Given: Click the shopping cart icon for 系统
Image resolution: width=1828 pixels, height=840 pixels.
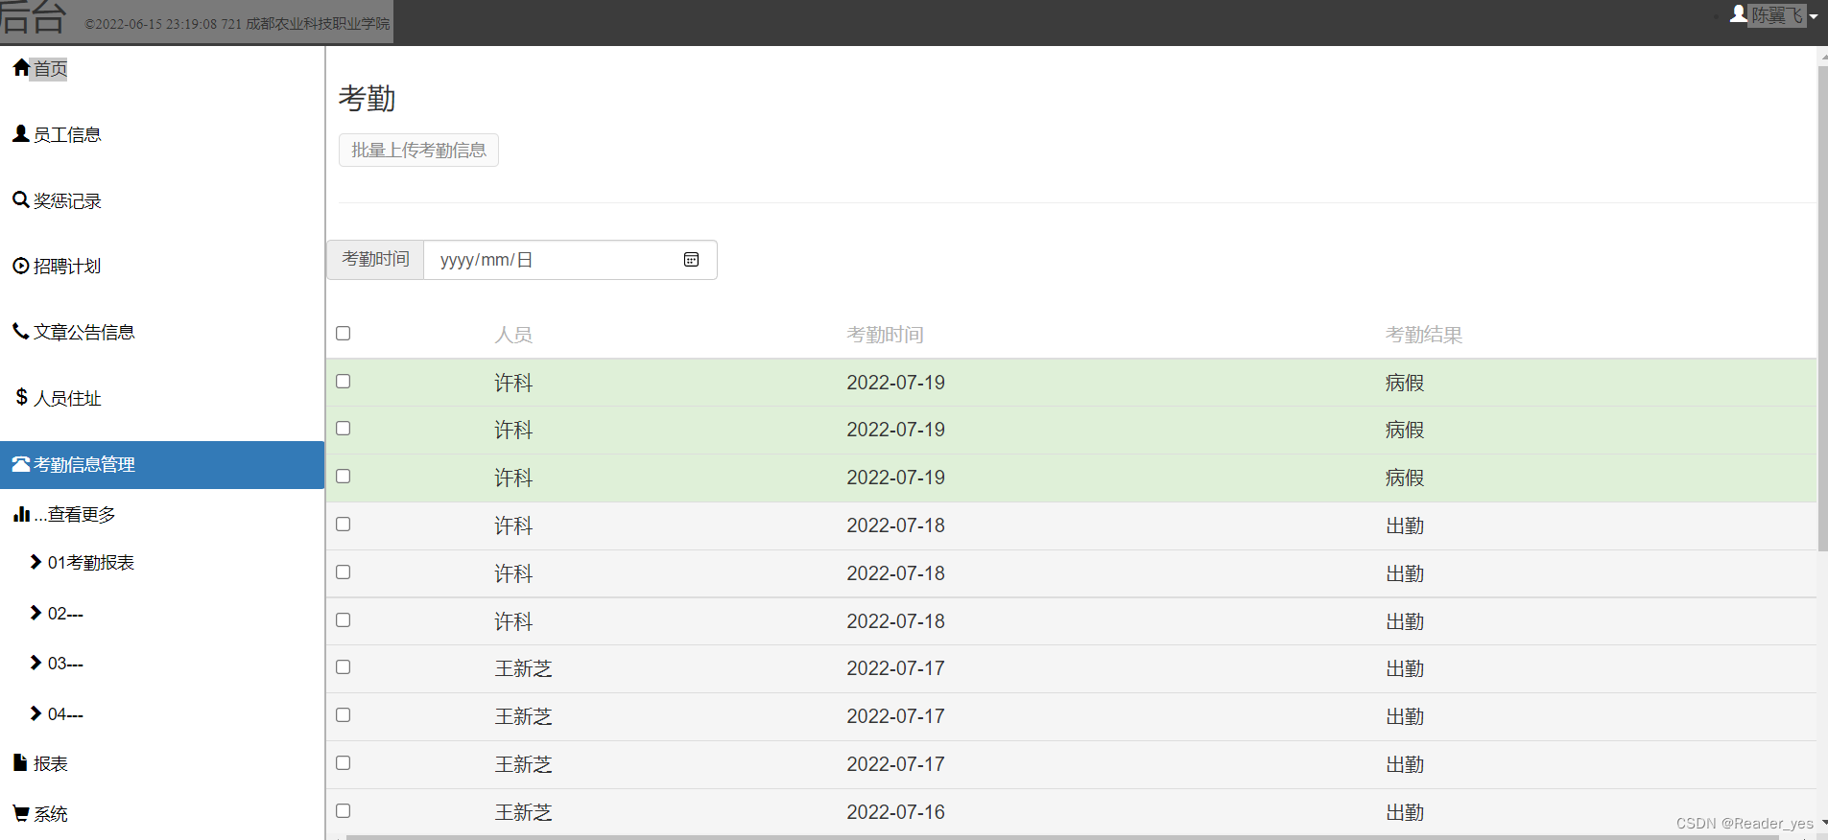Looking at the screenshot, I should pos(21,814).
